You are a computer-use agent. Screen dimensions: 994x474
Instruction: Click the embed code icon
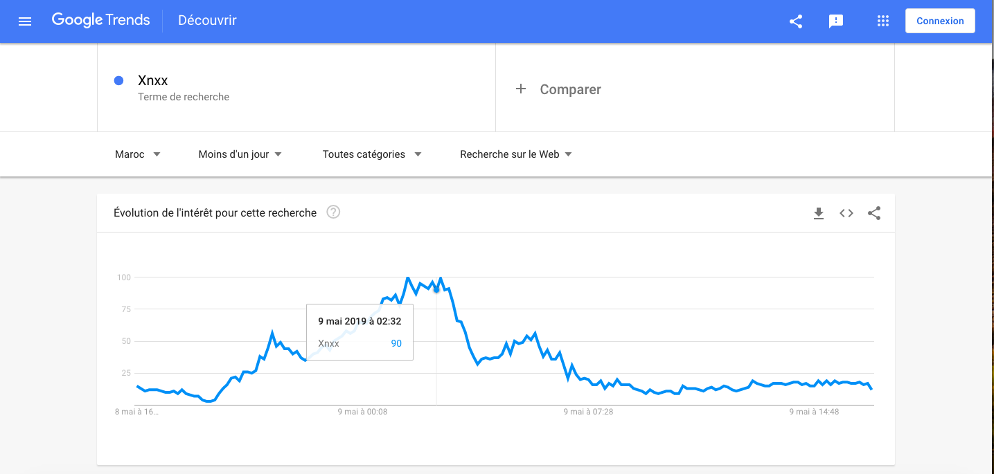(x=846, y=213)
